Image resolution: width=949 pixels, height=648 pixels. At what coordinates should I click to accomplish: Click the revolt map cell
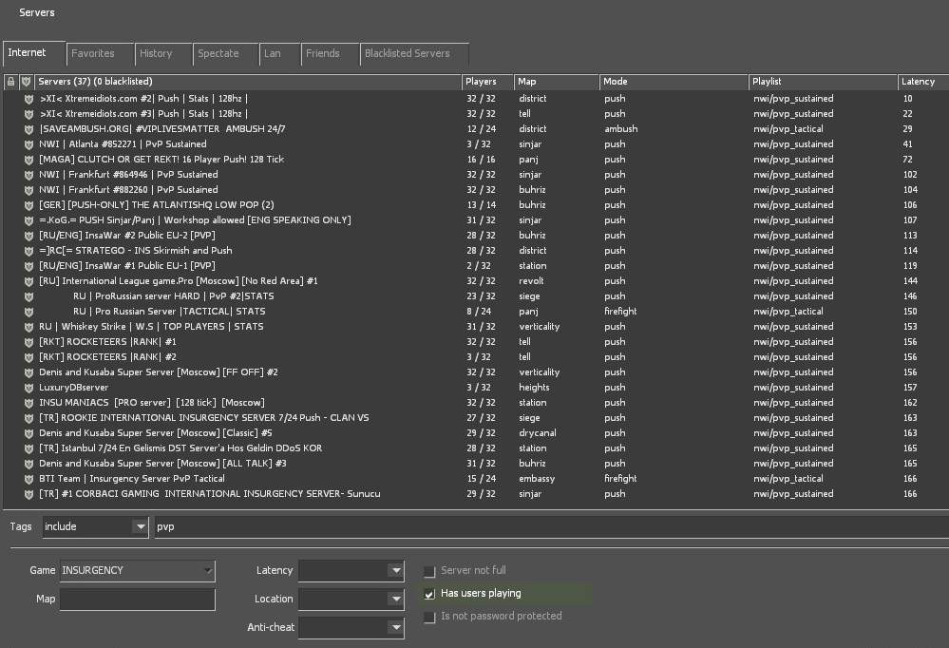531,281
